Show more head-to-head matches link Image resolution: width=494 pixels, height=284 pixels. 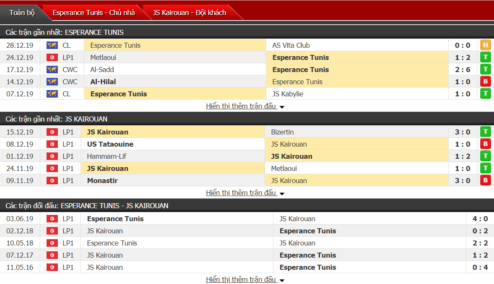click(241, 279)
